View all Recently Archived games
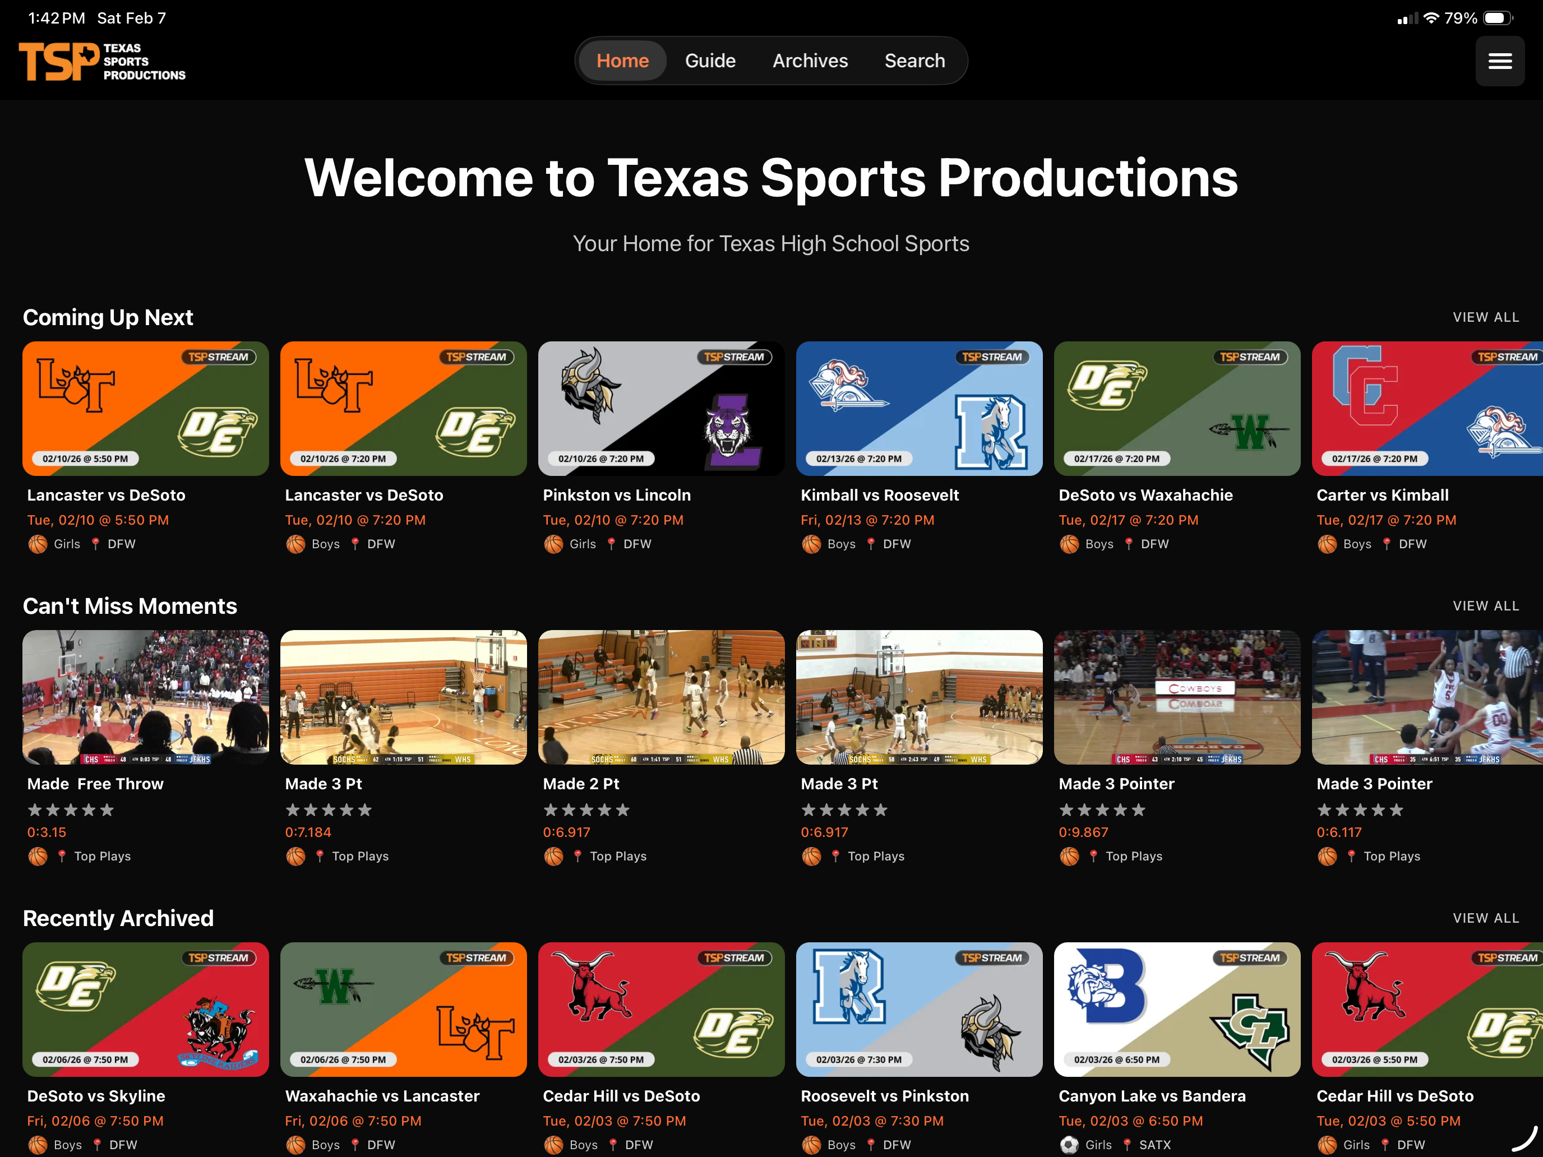This screenshot has height=1157, width=1543. [1486, 918]
